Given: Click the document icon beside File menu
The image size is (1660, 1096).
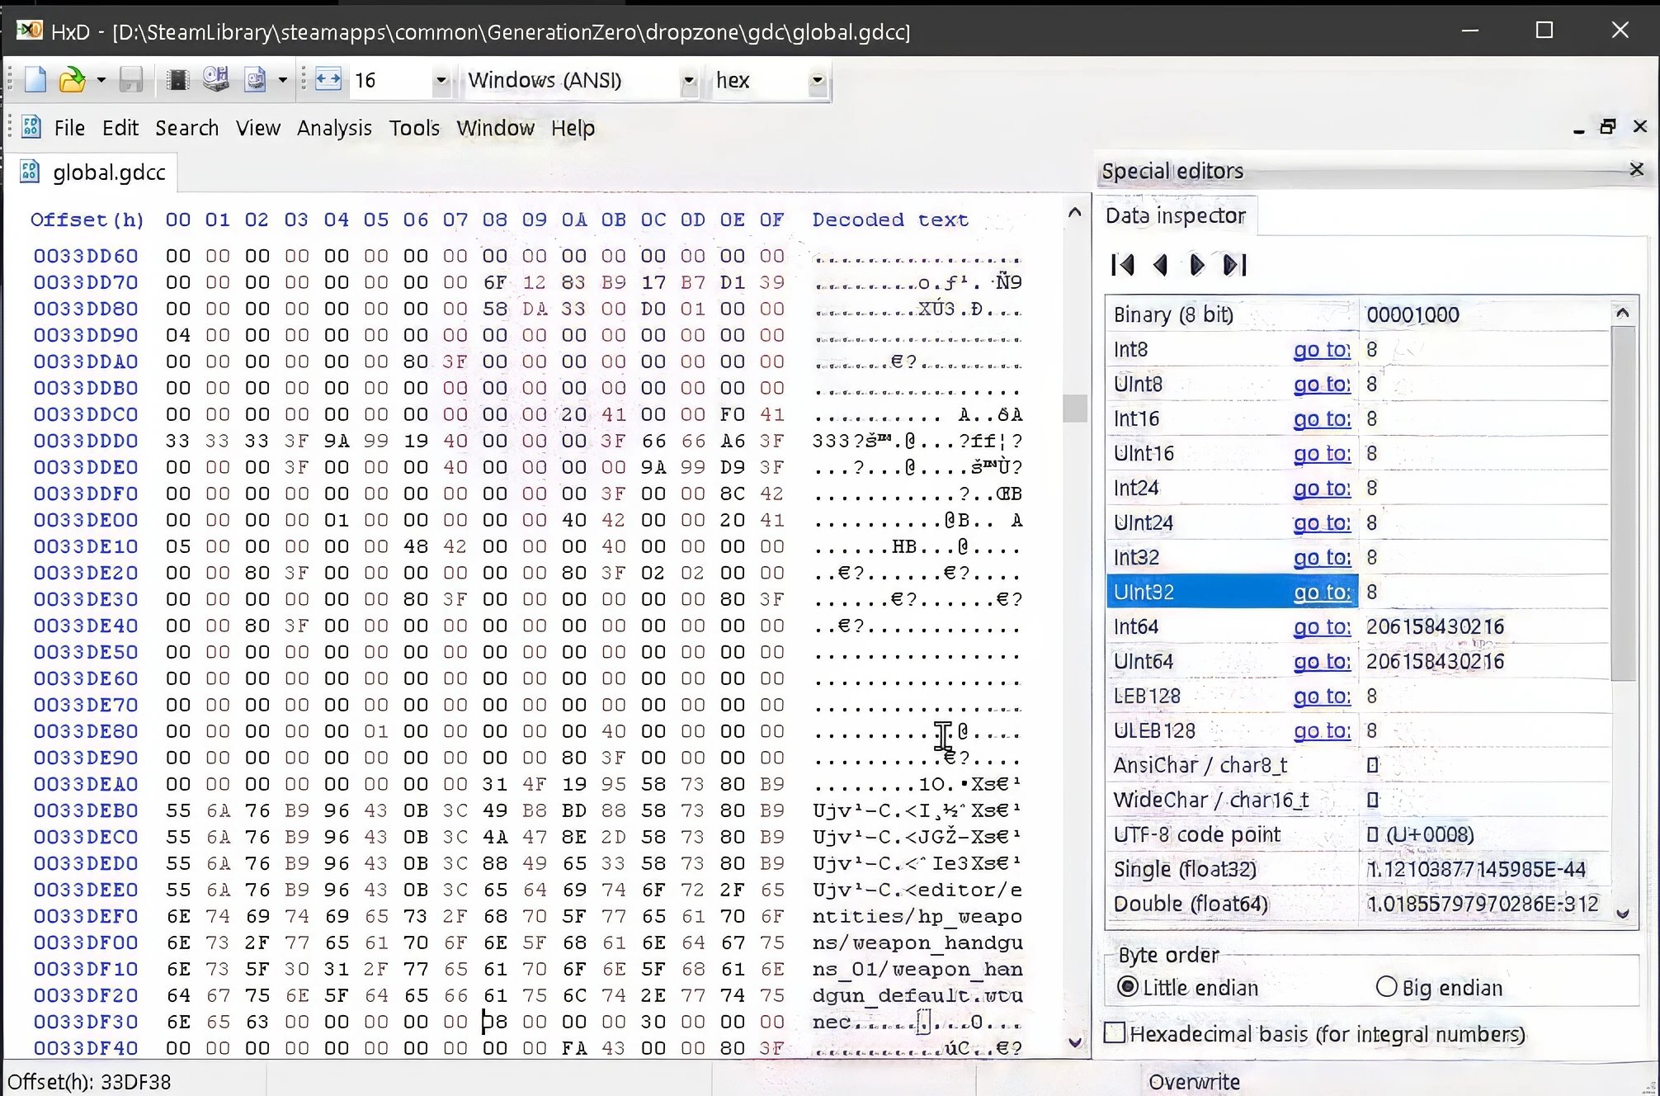Looking at the screenshot, I should [31, 127].
